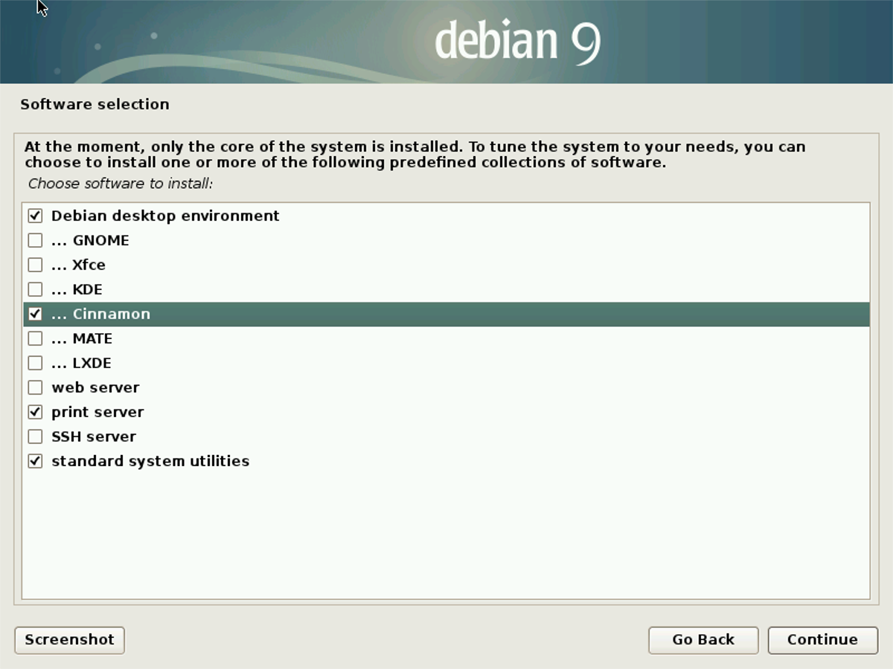This screenshot has width=893, height=669.
Task: Enable the SSH server checkbox
Action: click(35, 437)
